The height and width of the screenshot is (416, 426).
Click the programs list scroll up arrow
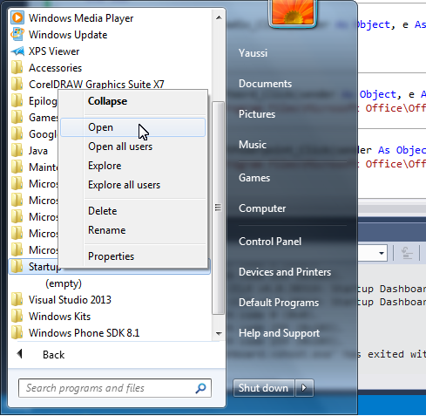coord(219,17)
